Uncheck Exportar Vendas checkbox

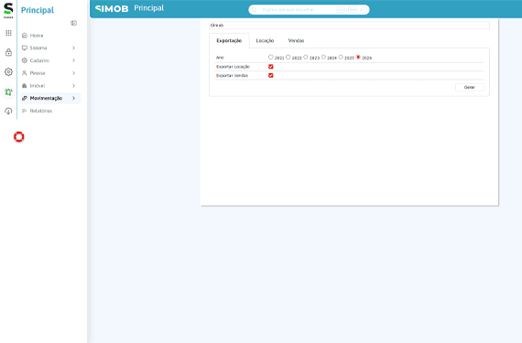(x=271, y=75)
